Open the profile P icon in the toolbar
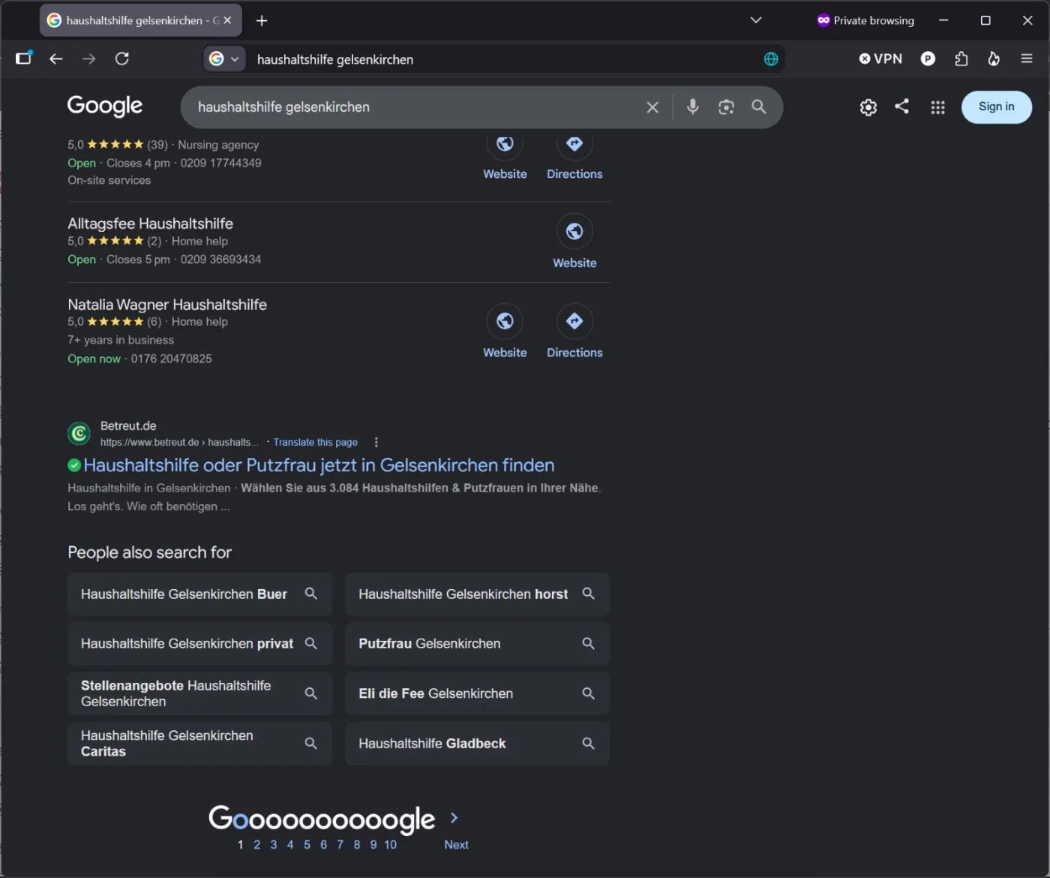This screenshot has width=1050, height=878. pyautogui.click(x=928, y=59)
